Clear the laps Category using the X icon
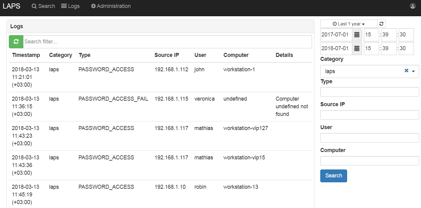Screen dimensions: 421x208 tap(406, 70)
